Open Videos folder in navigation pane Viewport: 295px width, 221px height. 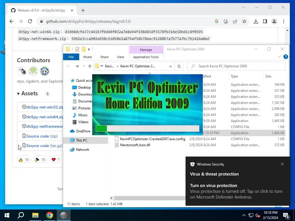[83, 122]
